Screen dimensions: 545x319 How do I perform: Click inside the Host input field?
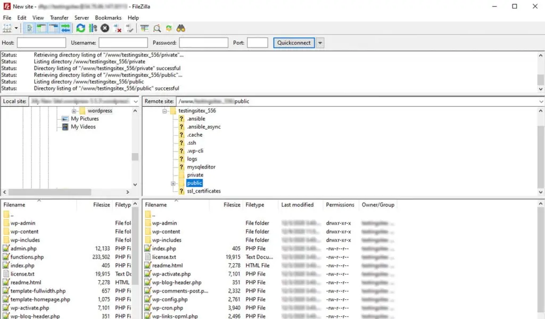click(x=42, y=43)
